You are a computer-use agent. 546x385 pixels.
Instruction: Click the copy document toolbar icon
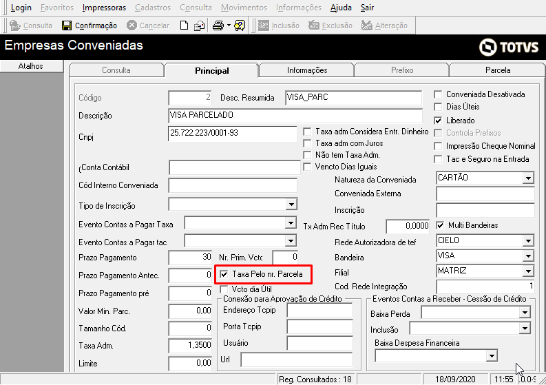click(x=199, y=25)
